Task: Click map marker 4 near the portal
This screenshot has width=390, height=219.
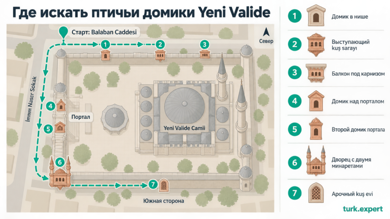Action: (x=50, y=107)
